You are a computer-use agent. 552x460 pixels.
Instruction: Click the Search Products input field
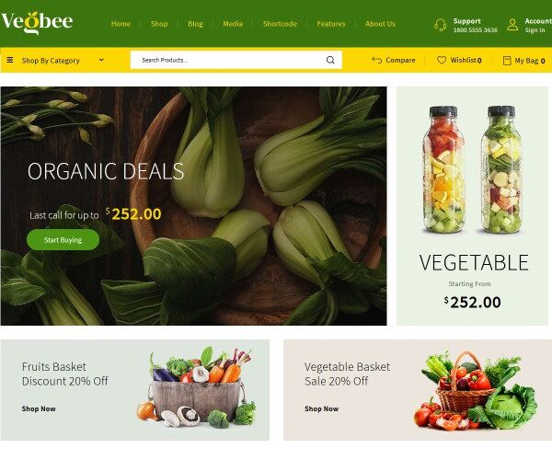(x=229, y=60)
